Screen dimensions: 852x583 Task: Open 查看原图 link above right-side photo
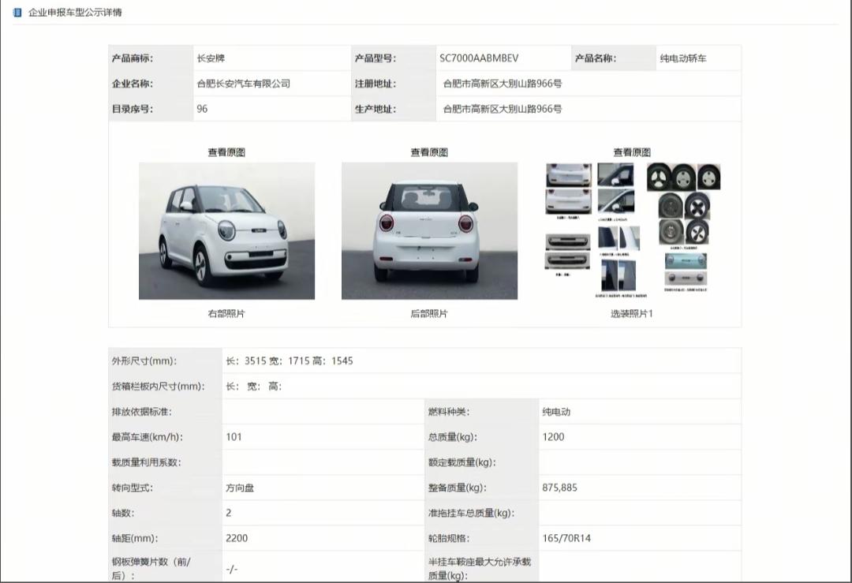click(x=226, y=152)
